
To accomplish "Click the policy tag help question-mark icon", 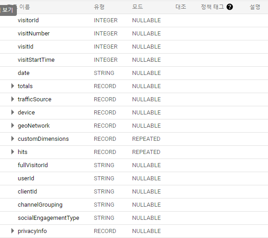I will click(x=230, y=7).
